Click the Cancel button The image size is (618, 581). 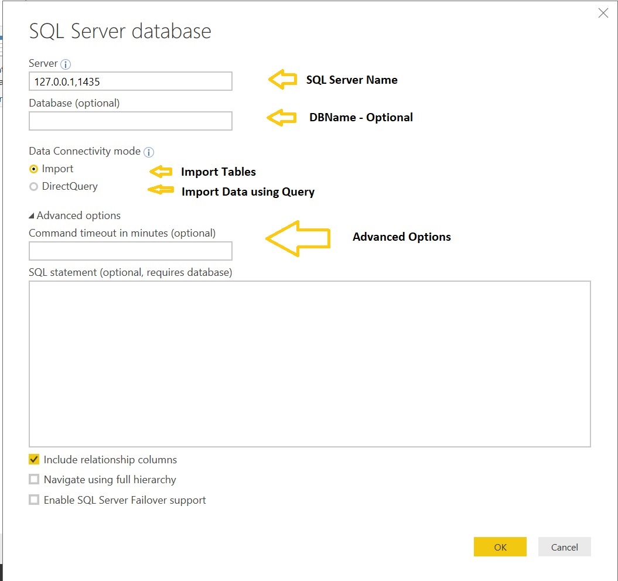click(564, 546)
